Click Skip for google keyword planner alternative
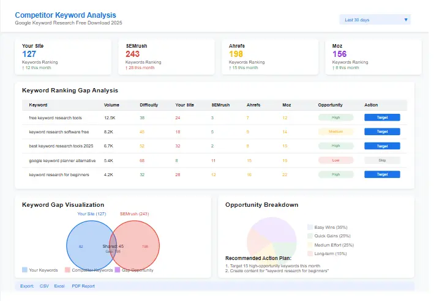439x301 pixels. (381, 160)
